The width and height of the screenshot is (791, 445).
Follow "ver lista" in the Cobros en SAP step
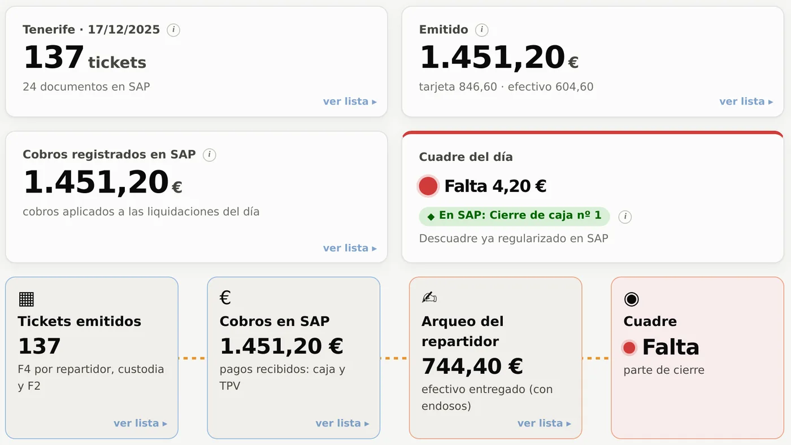pyautogui.click(x=342, y=423)
